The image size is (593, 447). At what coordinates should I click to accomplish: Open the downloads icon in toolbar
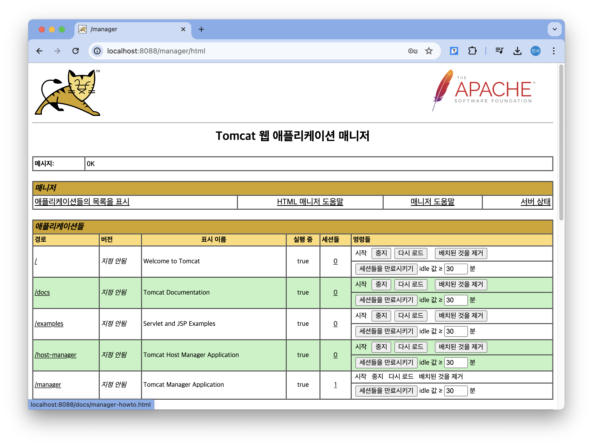[x=517, y=51]
